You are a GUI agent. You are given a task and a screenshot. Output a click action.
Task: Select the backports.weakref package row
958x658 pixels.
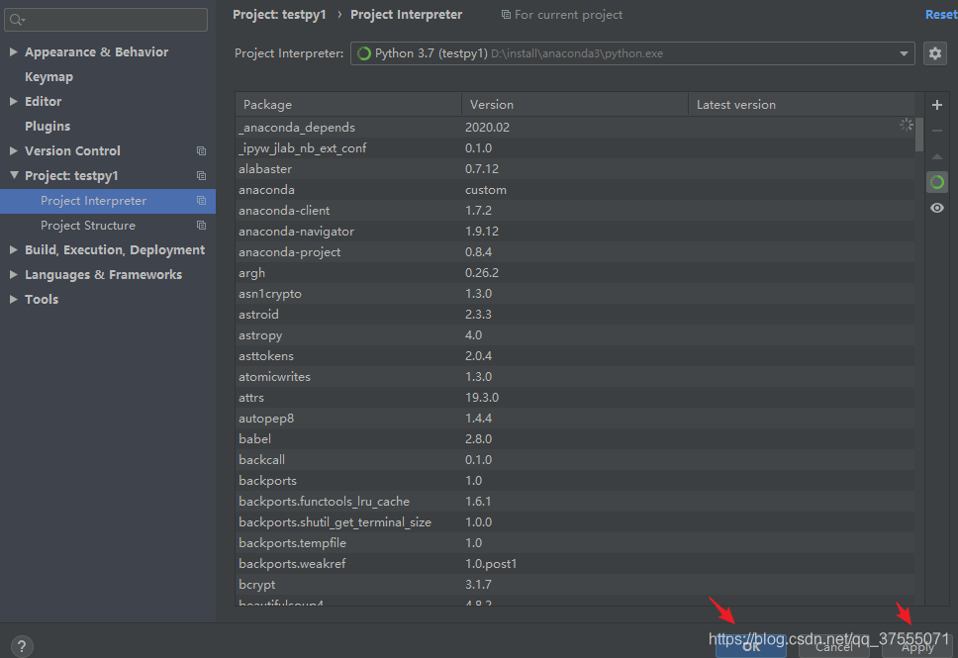coord(575,563)
